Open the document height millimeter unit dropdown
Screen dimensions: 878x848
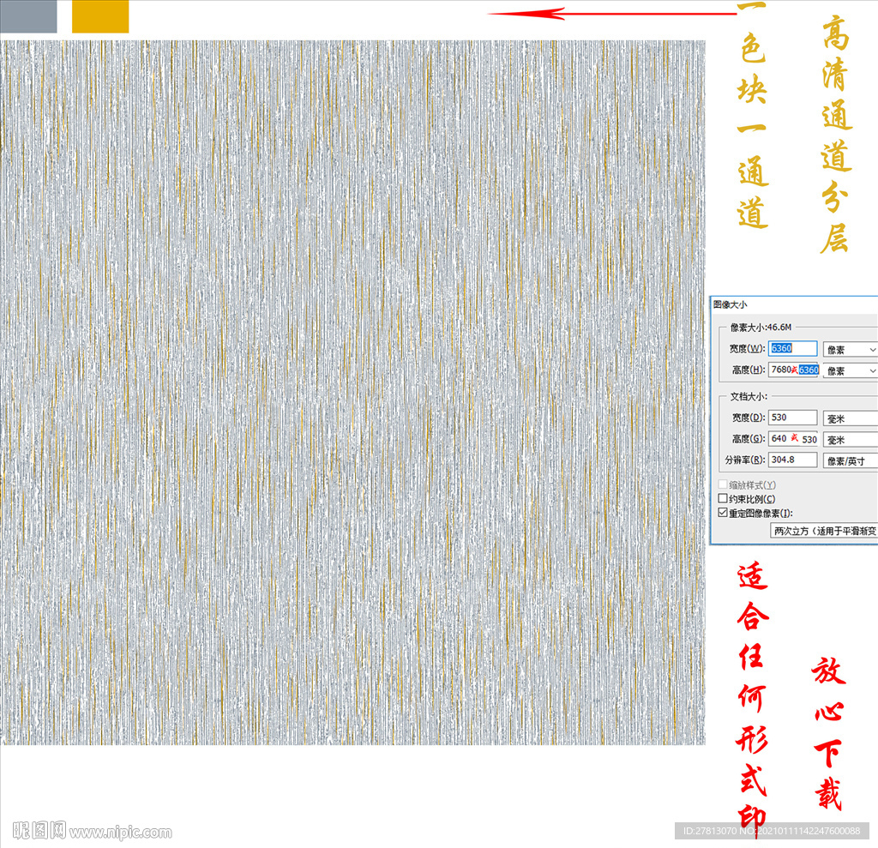pos(850,439)
